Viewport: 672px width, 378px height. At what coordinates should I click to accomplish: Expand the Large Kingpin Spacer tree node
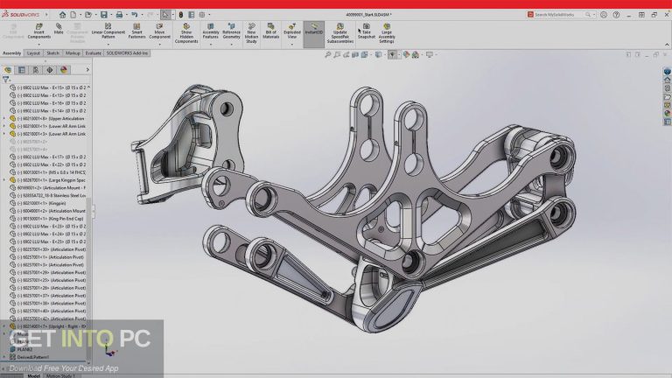(4, 179)
